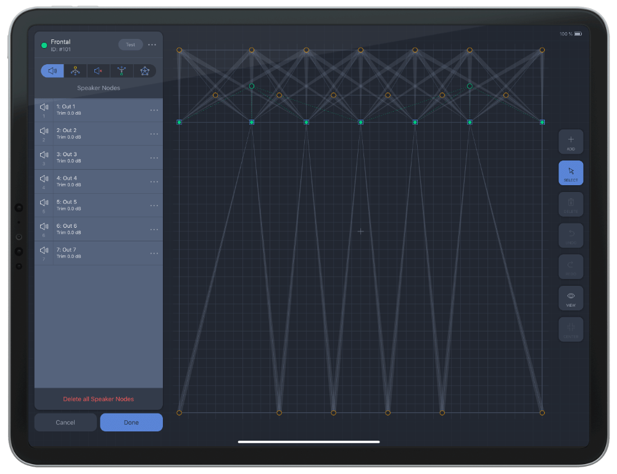Image resolution: width=617 pixels, height=474 pixels.
Task: Click the green status dot beside Frontal
Action: (x=44, y=45)
